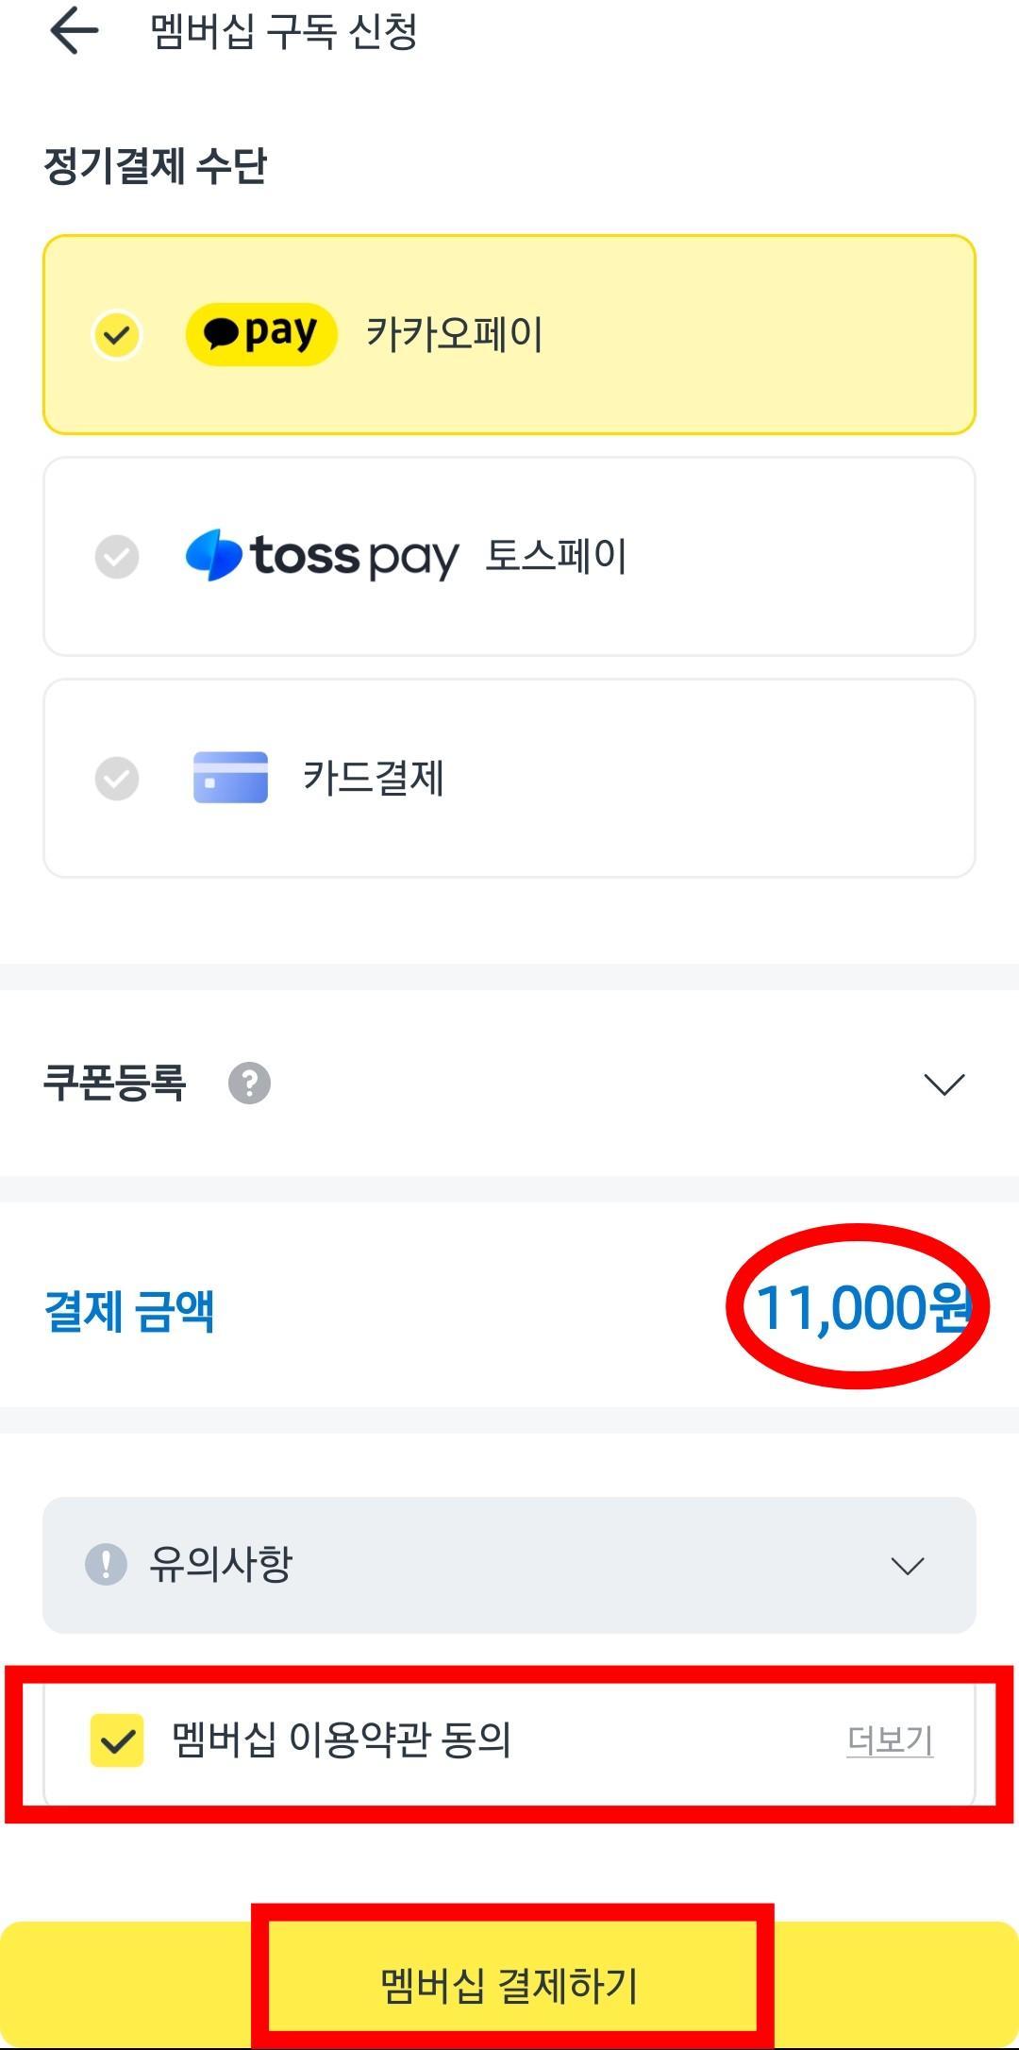This screenshot has height=2050, width=1019.
Task: Expand the 유의사항 chevron
Action: point(908,1566)
